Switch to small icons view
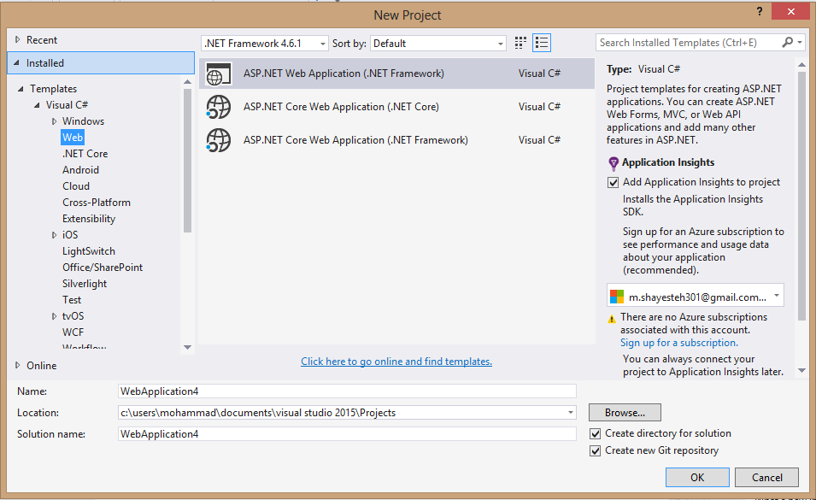 (x=520, y=43)
